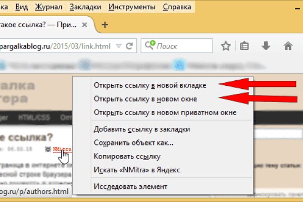
Task: Go to the home page icon
Action: tap(288, 46)
